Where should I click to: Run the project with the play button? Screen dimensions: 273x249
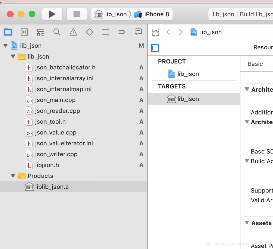click(x=52, y=14)
